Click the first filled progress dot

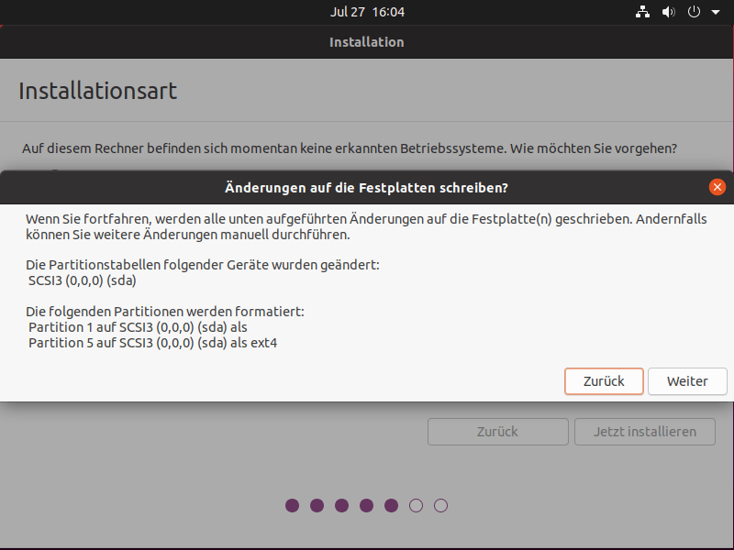(x=293, y=505)
